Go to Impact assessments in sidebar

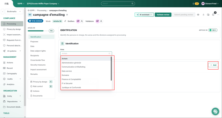[x=12, y=35]
